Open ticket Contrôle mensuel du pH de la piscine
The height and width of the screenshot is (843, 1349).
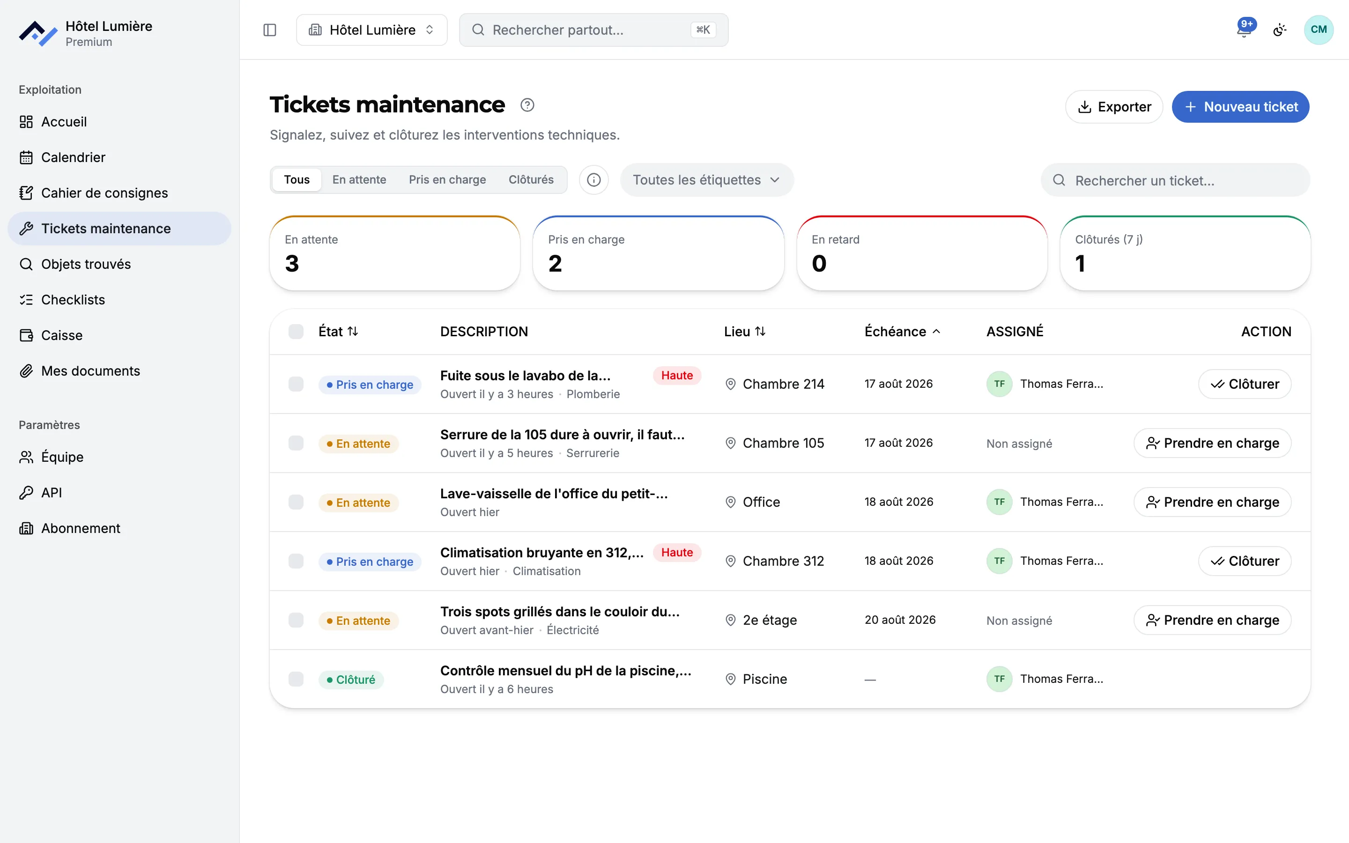pos(565,671)
